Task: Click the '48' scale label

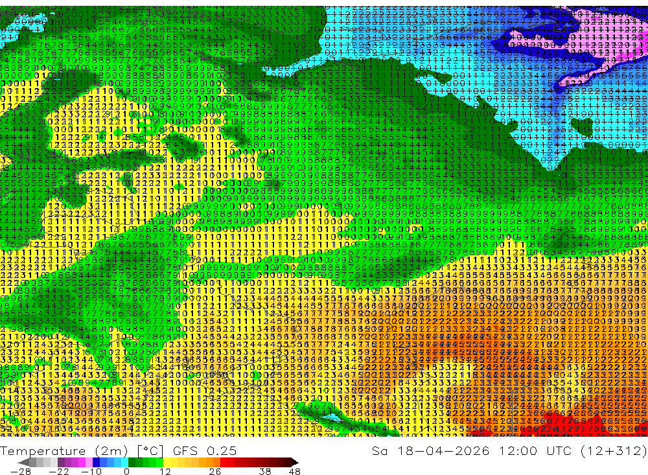Action: click(294, 472)
